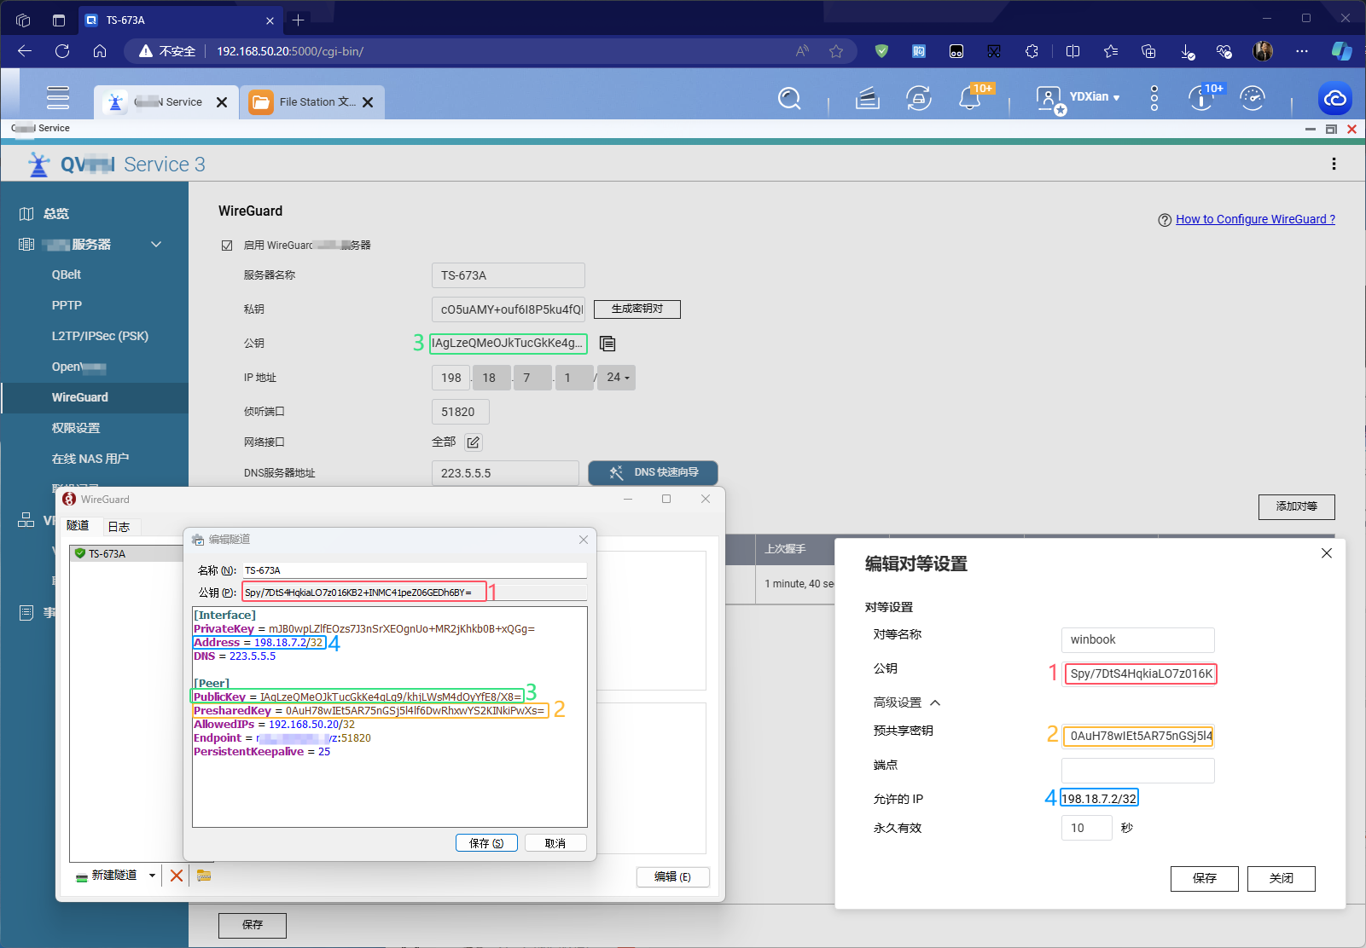1366x948 pixels.
Task: Open the QTS main menu hamburger icon
Action: (58, 98)
